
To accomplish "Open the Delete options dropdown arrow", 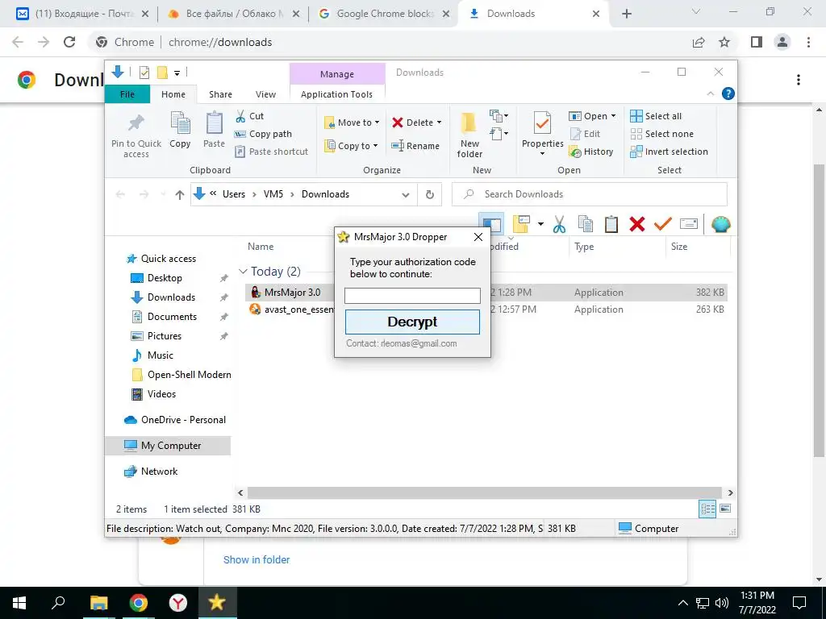I will tap(440, 123).
